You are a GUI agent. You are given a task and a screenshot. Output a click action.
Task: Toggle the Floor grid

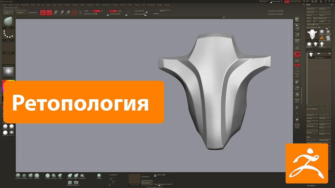(297, 47)
